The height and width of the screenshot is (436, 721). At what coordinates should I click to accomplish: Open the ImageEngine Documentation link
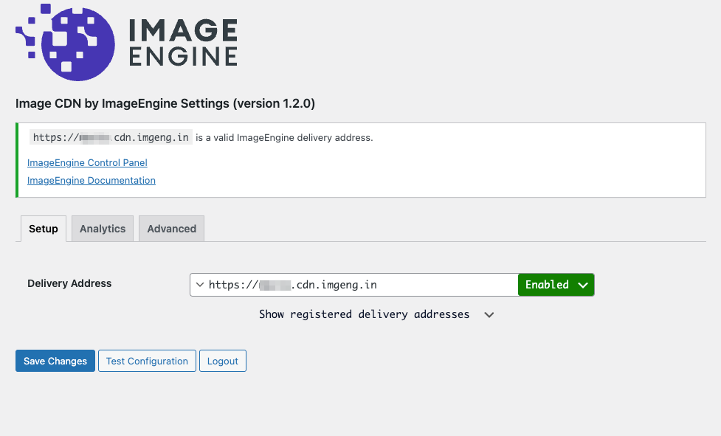92,181
